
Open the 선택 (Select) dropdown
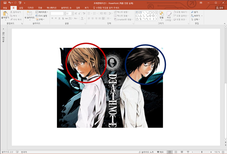pos(196,19)
